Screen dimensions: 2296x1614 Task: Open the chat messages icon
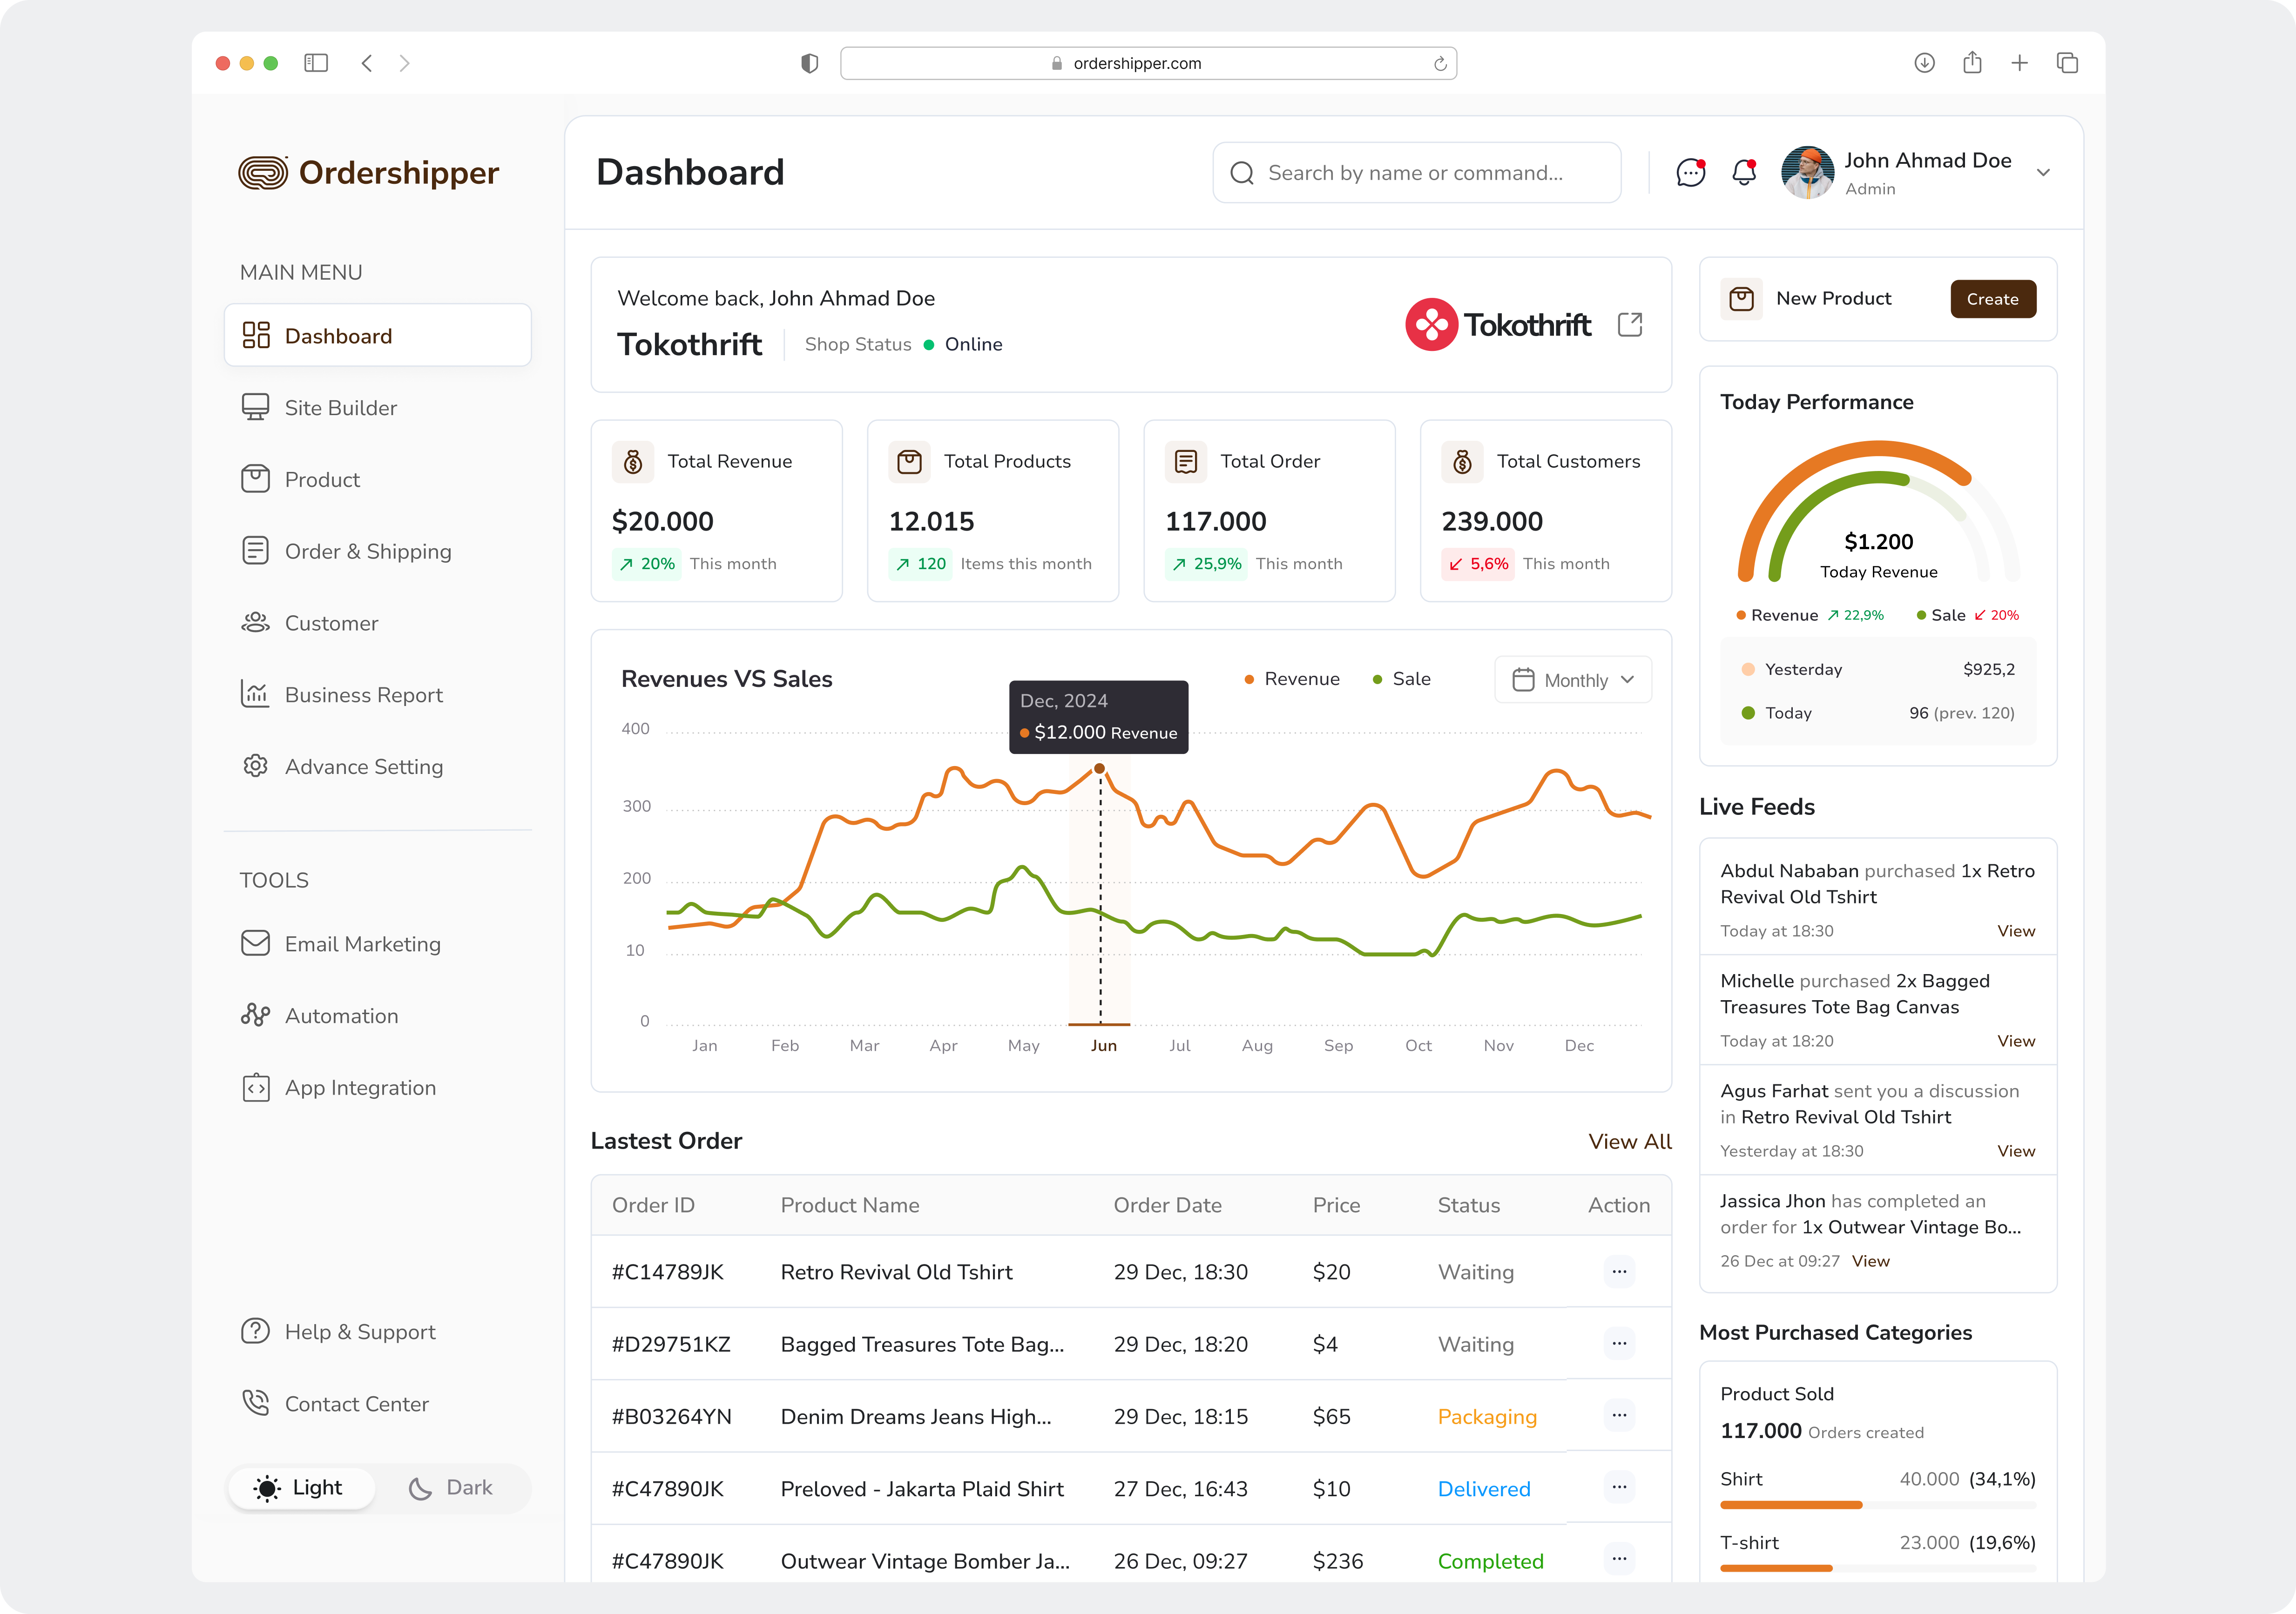click(1690, 173)
